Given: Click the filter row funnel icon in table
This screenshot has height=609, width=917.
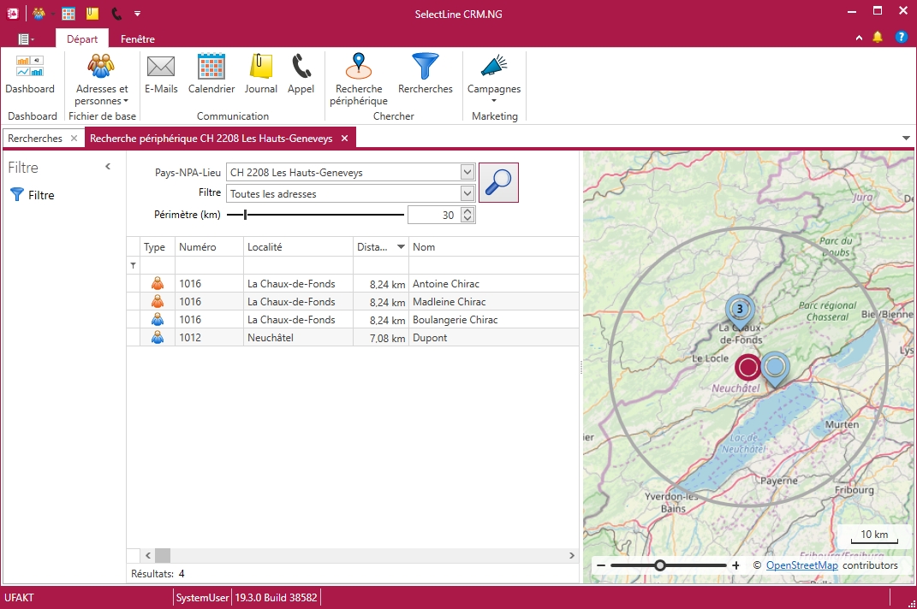Looking at the screenshot, I should [134, 265].
